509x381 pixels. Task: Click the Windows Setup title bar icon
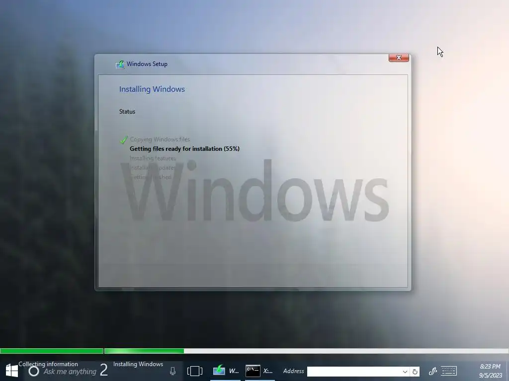point(120,64)
